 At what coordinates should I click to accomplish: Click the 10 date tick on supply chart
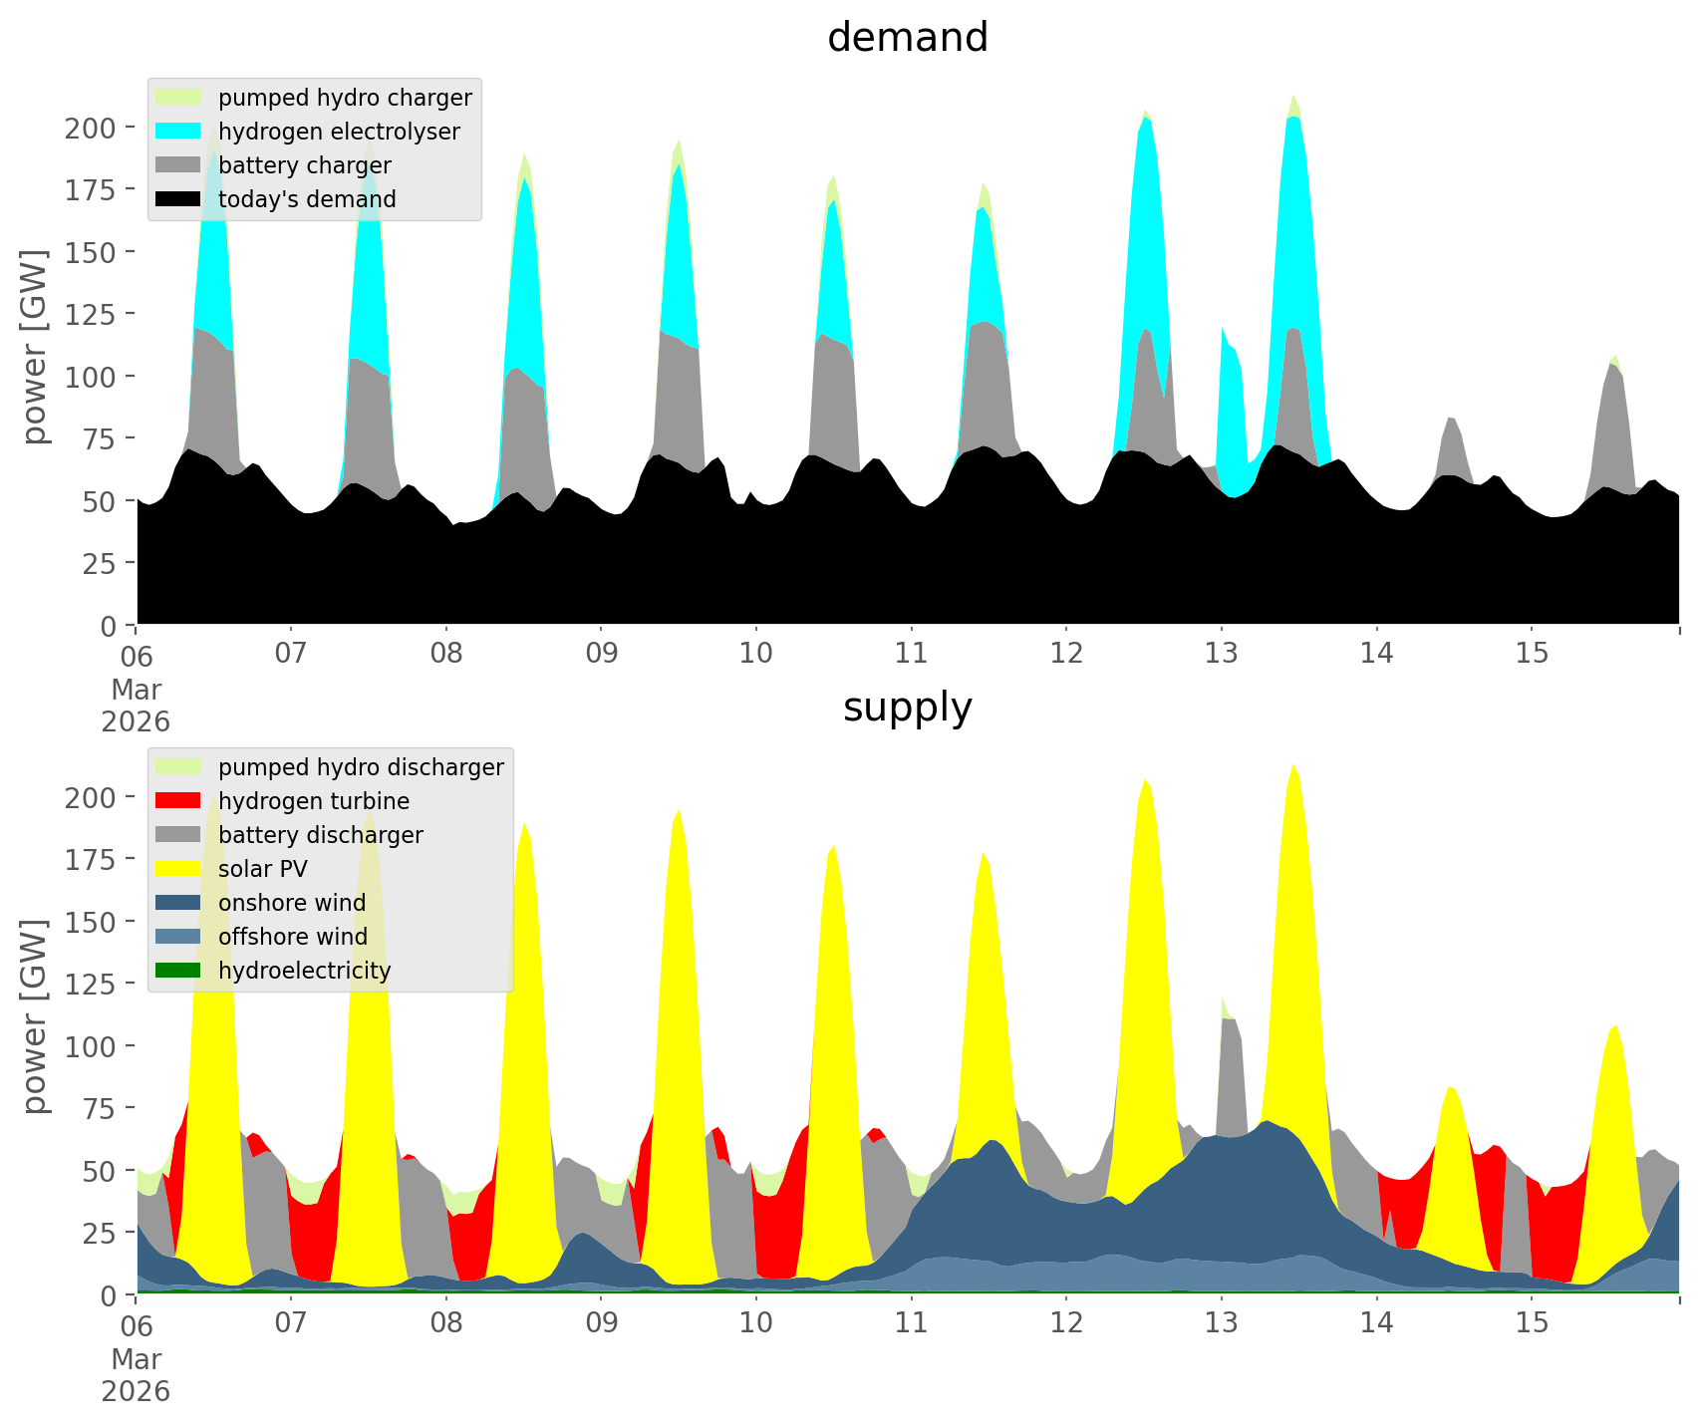coord(755,1323)
